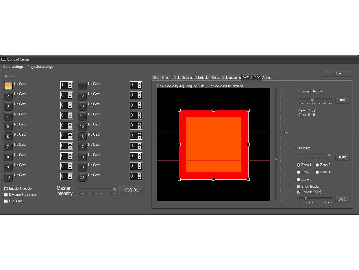This screenshot has height=270, width=359.
Task: Switch to the Artnet tab
Action: pyautogui.click(x=267, y=78)
